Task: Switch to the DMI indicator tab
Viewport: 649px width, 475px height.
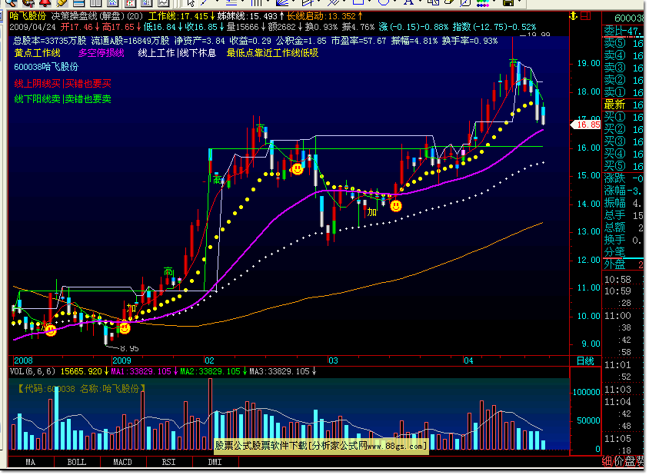Action: (215, 462)
